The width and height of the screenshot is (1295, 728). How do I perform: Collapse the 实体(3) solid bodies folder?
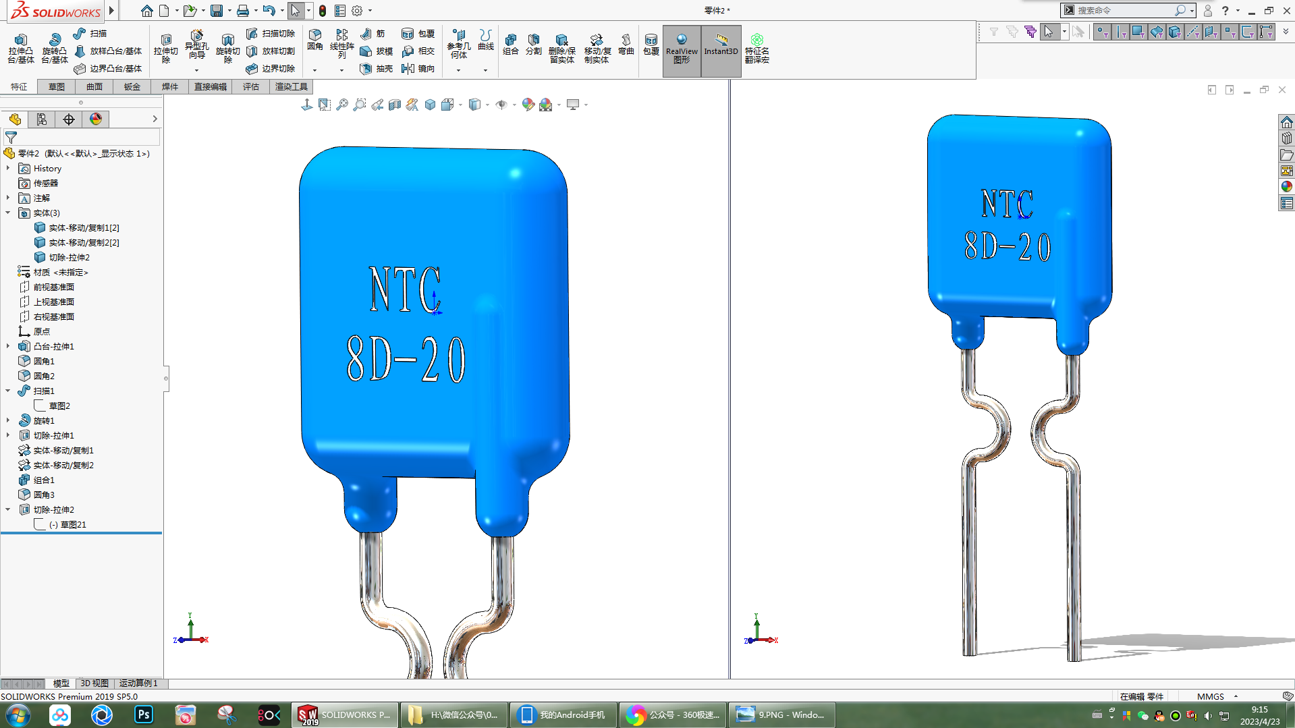coord(8,213)
